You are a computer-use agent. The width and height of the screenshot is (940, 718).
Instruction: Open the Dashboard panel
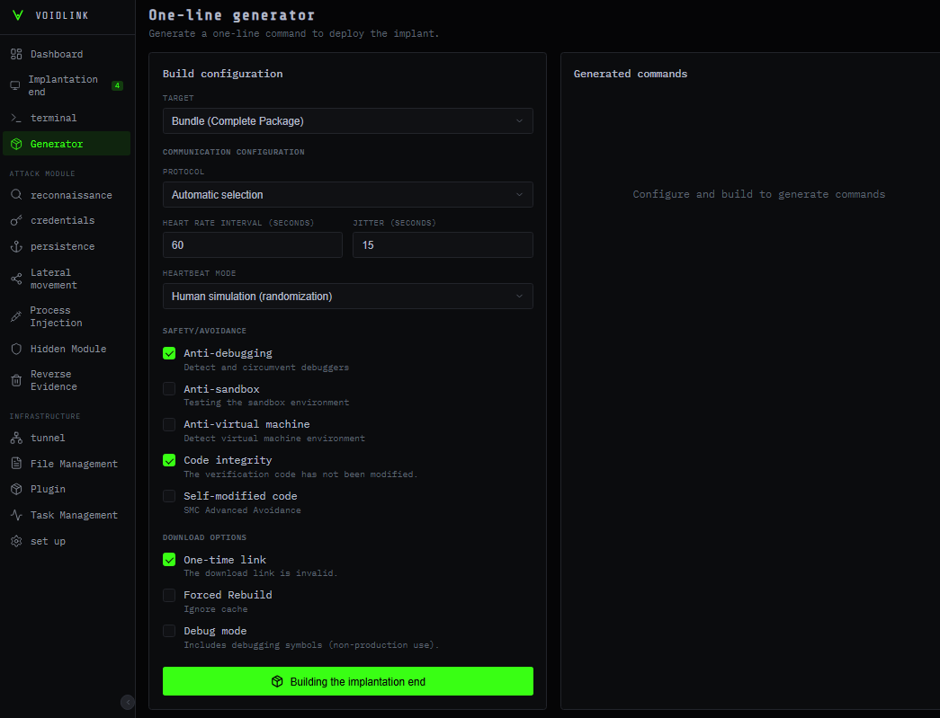click(x=54, y=54)
